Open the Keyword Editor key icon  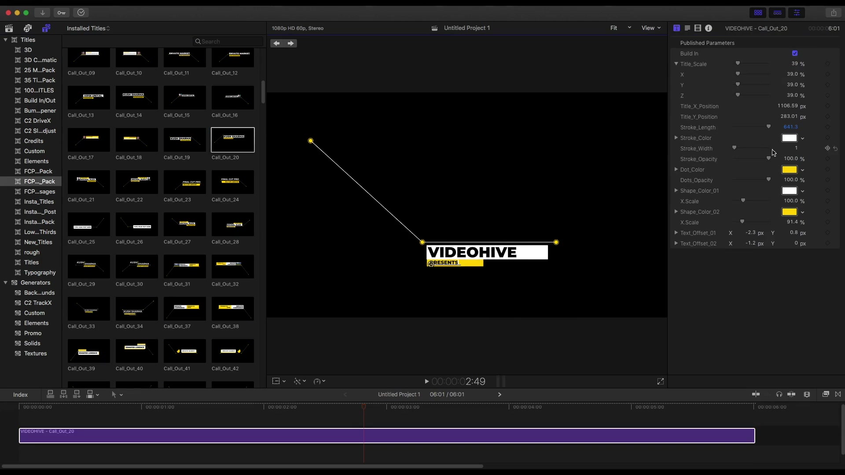coord(62,13)
